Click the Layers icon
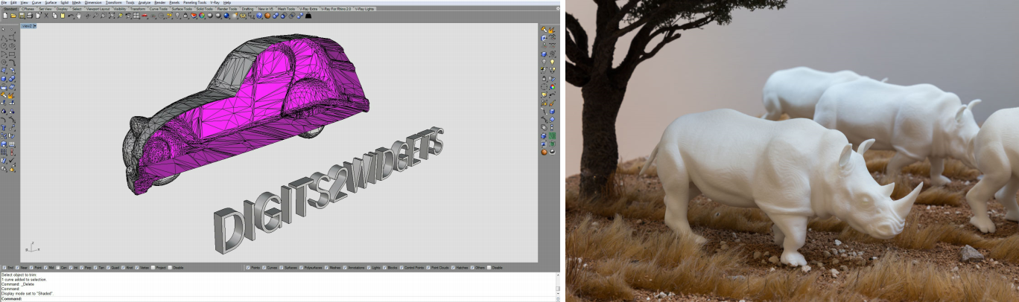Viewport: 1019px width, 302px height. coord(194,16)
